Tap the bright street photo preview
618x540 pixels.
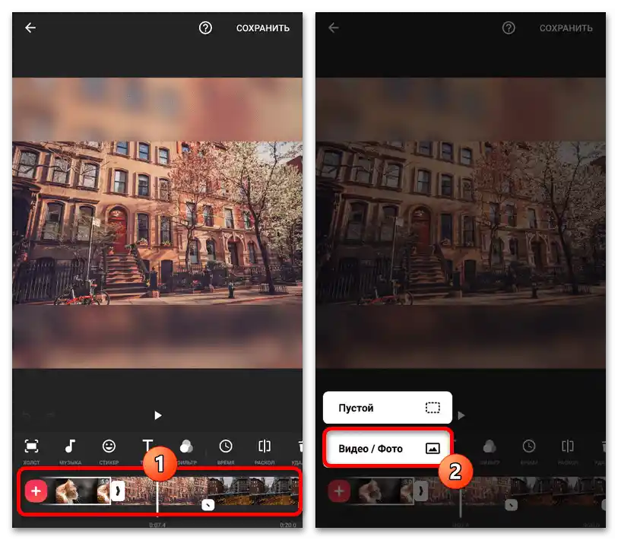point(157,223)
